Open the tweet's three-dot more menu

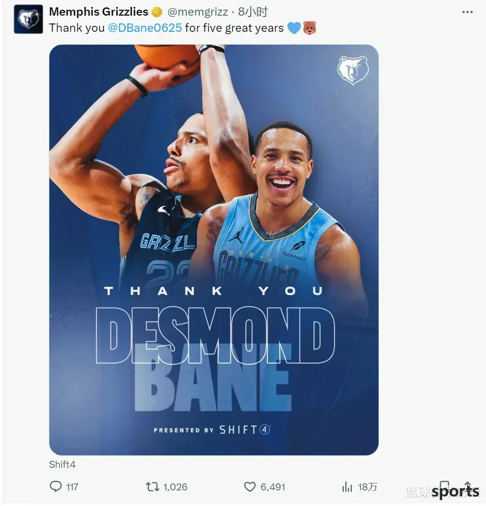(467, 12)
